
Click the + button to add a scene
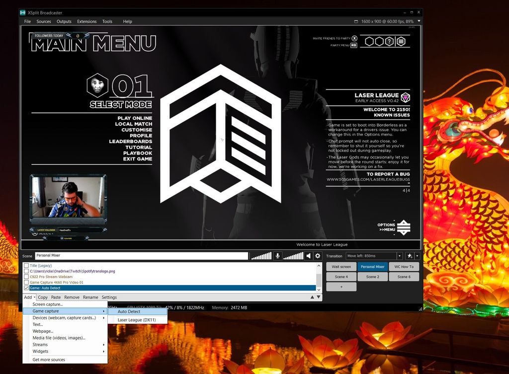(341, 287)
